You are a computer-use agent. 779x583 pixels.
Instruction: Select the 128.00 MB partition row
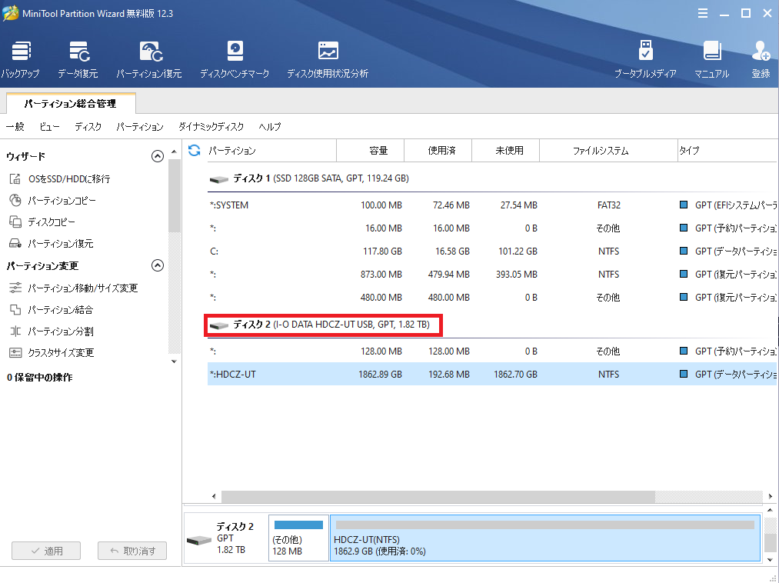click(492, 351)
